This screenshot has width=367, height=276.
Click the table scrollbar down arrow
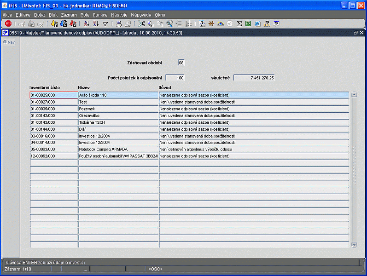354,245
